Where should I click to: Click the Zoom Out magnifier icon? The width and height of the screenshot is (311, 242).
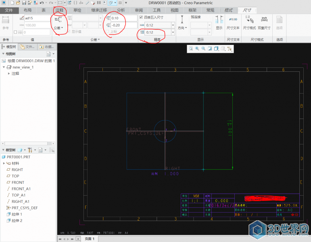(x=203, y=48)
